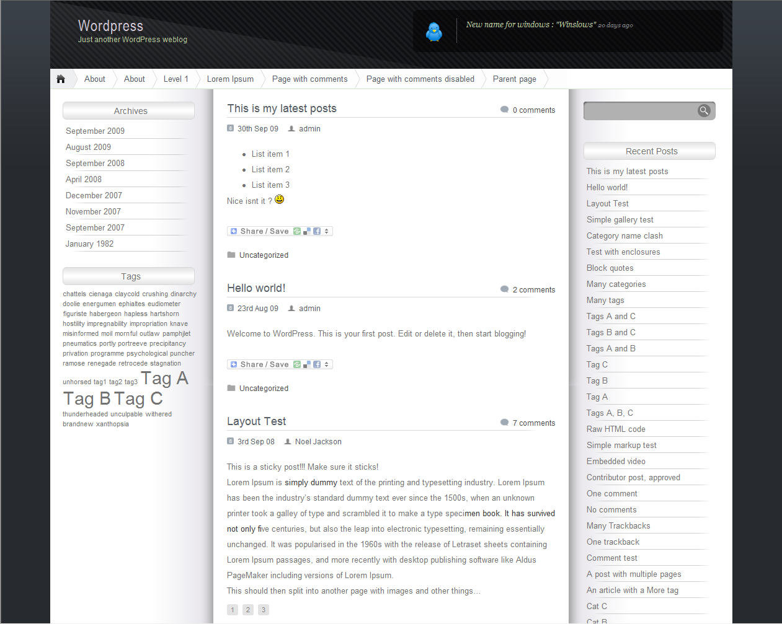Open the 'Lorem Ipsum' navigation item
The height and width of the screenshot is (624, 782).
[230, 79]
